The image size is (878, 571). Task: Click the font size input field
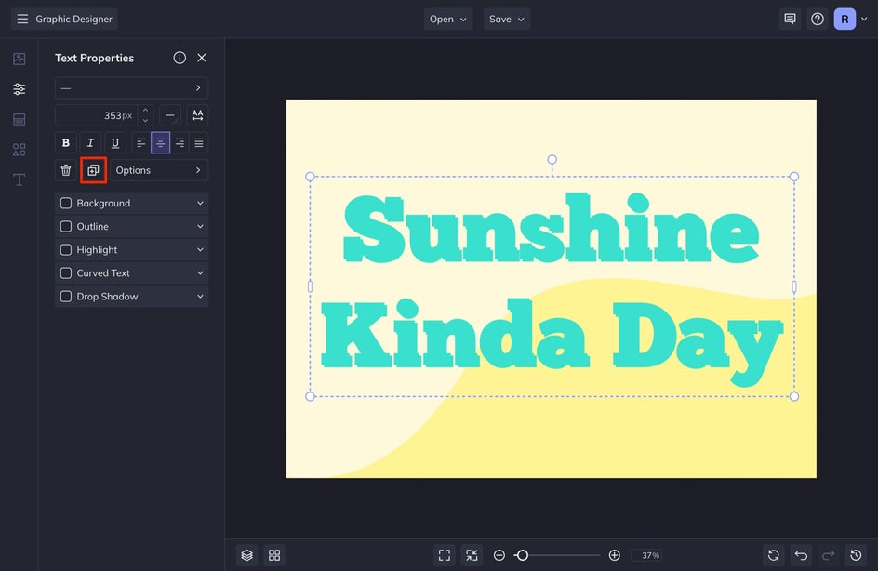[96, 115]
